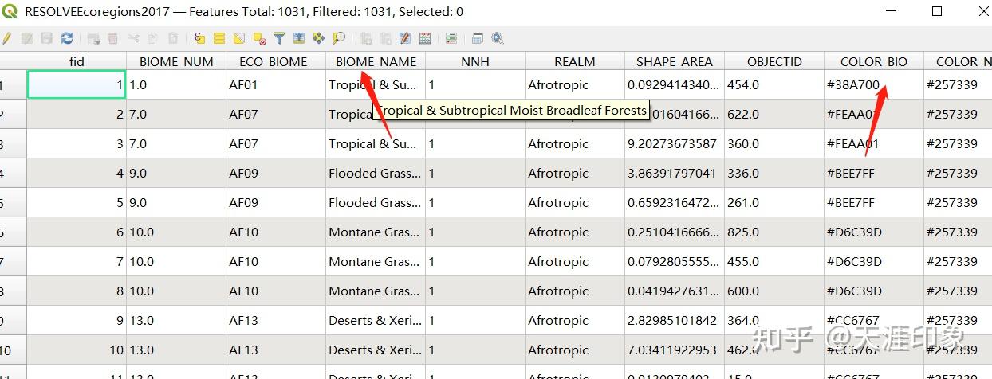Reload the attribute table
Image resolution: width=992 pixels, height=379 pixels.
click(x=67, y=37)
